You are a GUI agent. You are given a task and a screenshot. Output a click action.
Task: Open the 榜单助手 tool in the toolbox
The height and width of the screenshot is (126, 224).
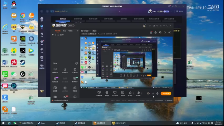tap(75, 80)
